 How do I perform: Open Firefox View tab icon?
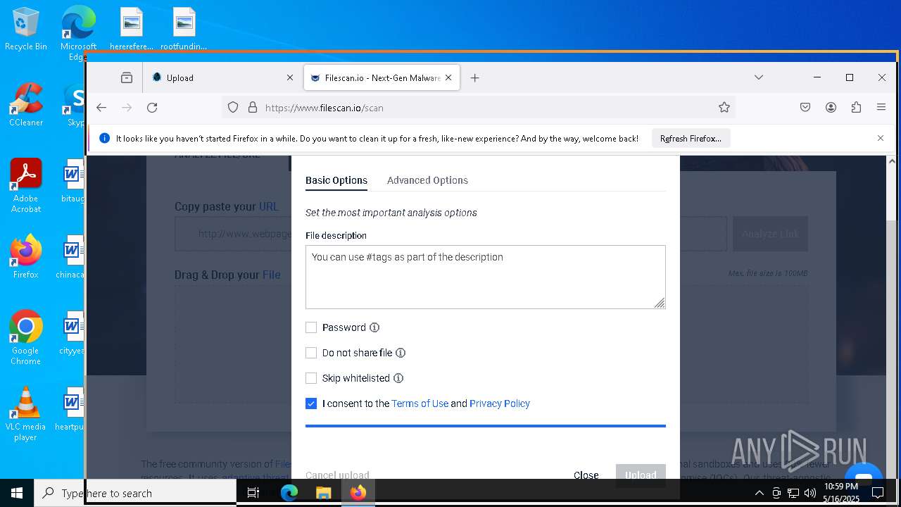tap(127, 77)
